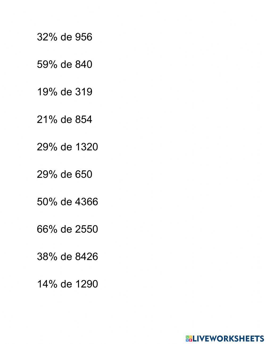Select the number 8426
266x344 pixels.
(x=86, y=257)
